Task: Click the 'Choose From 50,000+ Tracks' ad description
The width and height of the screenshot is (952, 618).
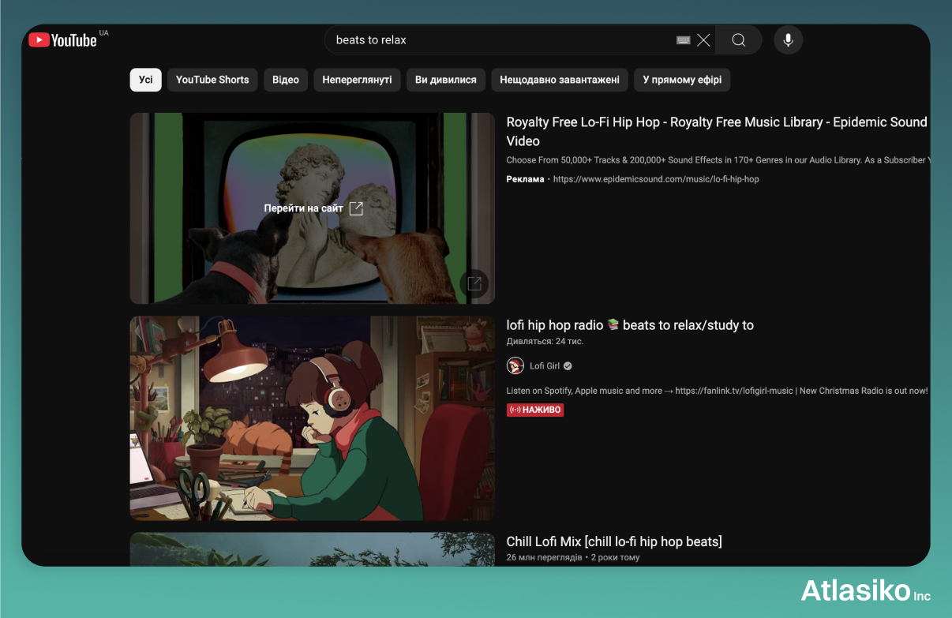Action: tap(717, 160)
